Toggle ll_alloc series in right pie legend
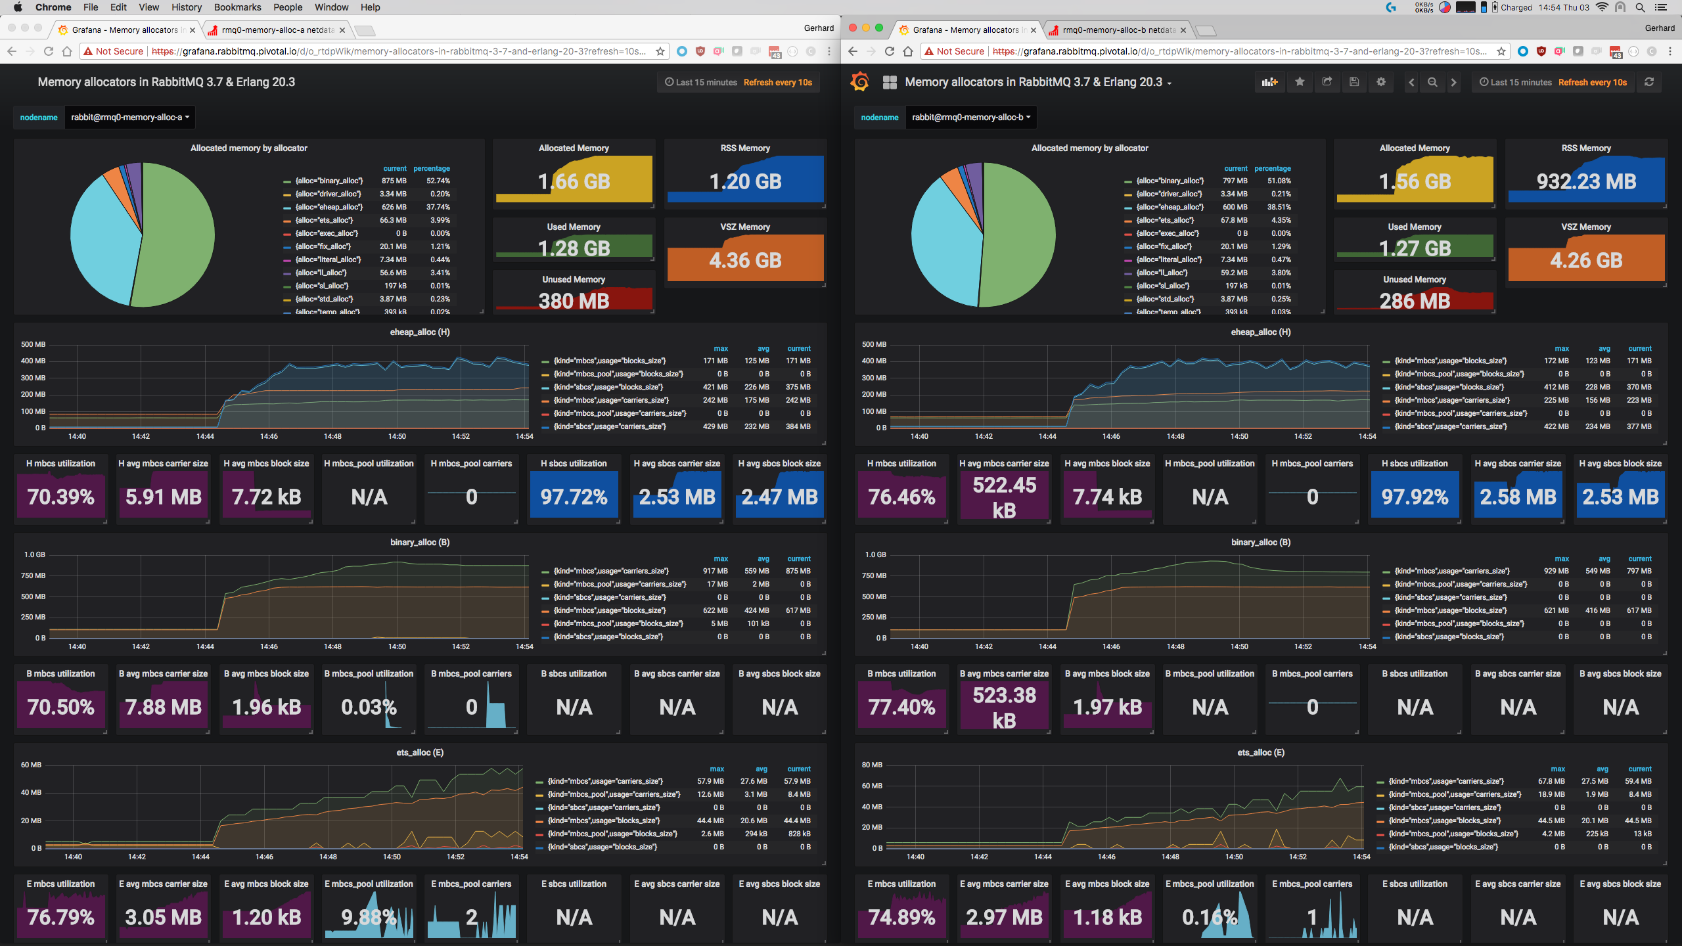1682x946 pixels. [x=1162, y=273]
